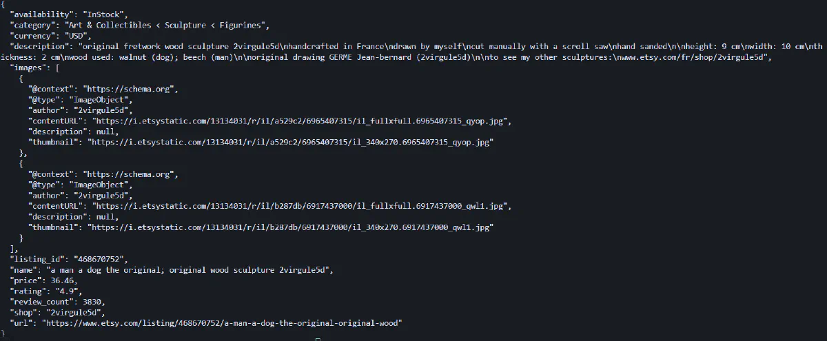Screen dimensions: 827x341
Task: Click the first image's 340x270 thumbnail URL
Action: pos(292,143)
